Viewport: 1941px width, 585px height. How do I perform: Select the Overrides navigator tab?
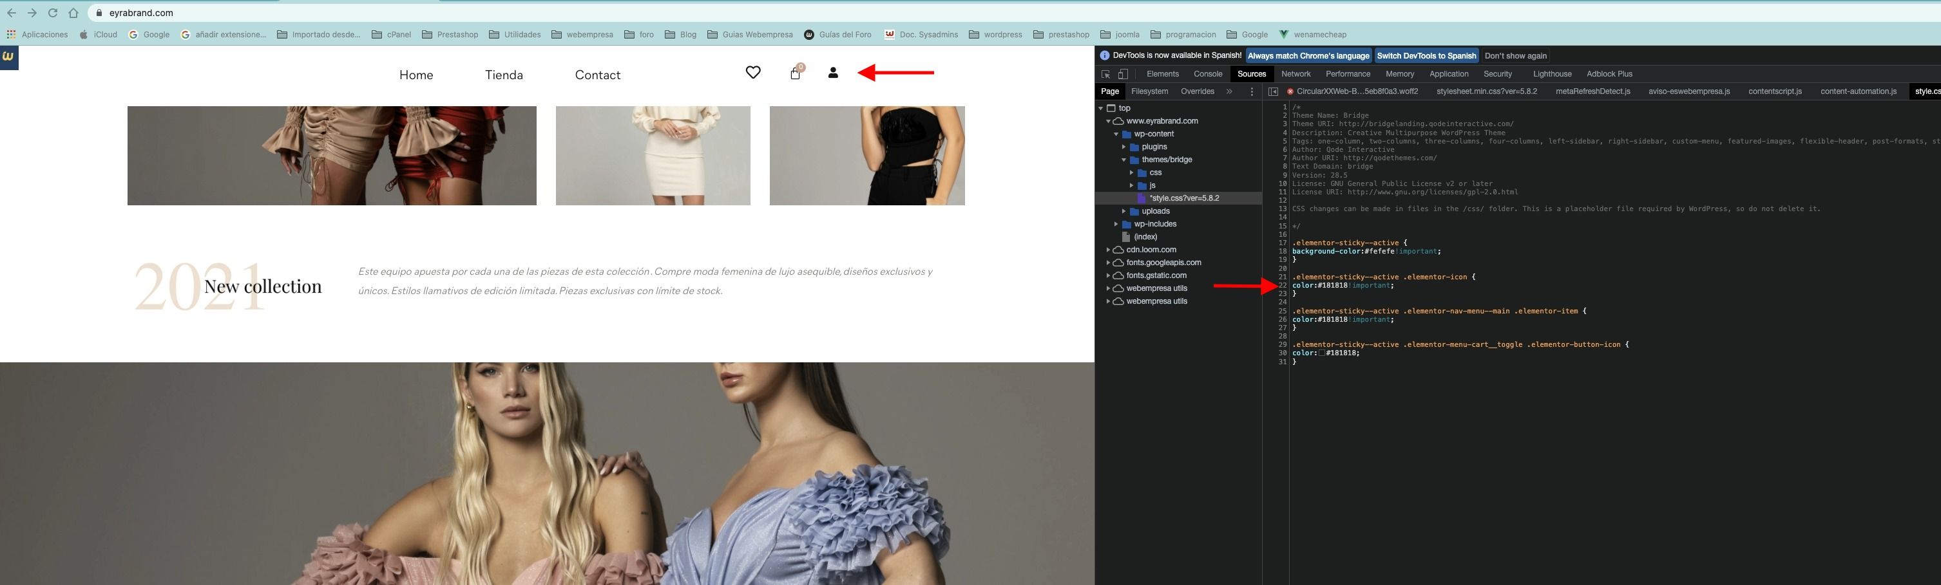pyautogui.click(x=1196, y=91)
